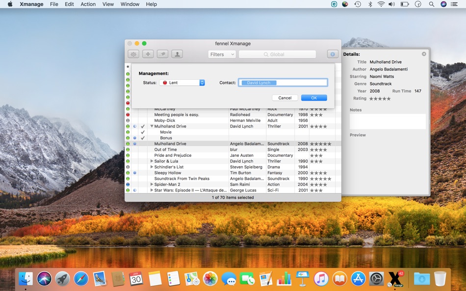This screenshot has height=291, width=466.
Task: Click the arrow icon in Details panel
Action: [x=424, y=54]
